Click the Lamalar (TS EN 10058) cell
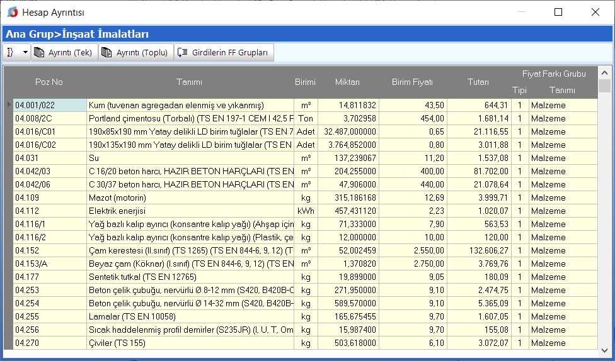 (190, 317)
